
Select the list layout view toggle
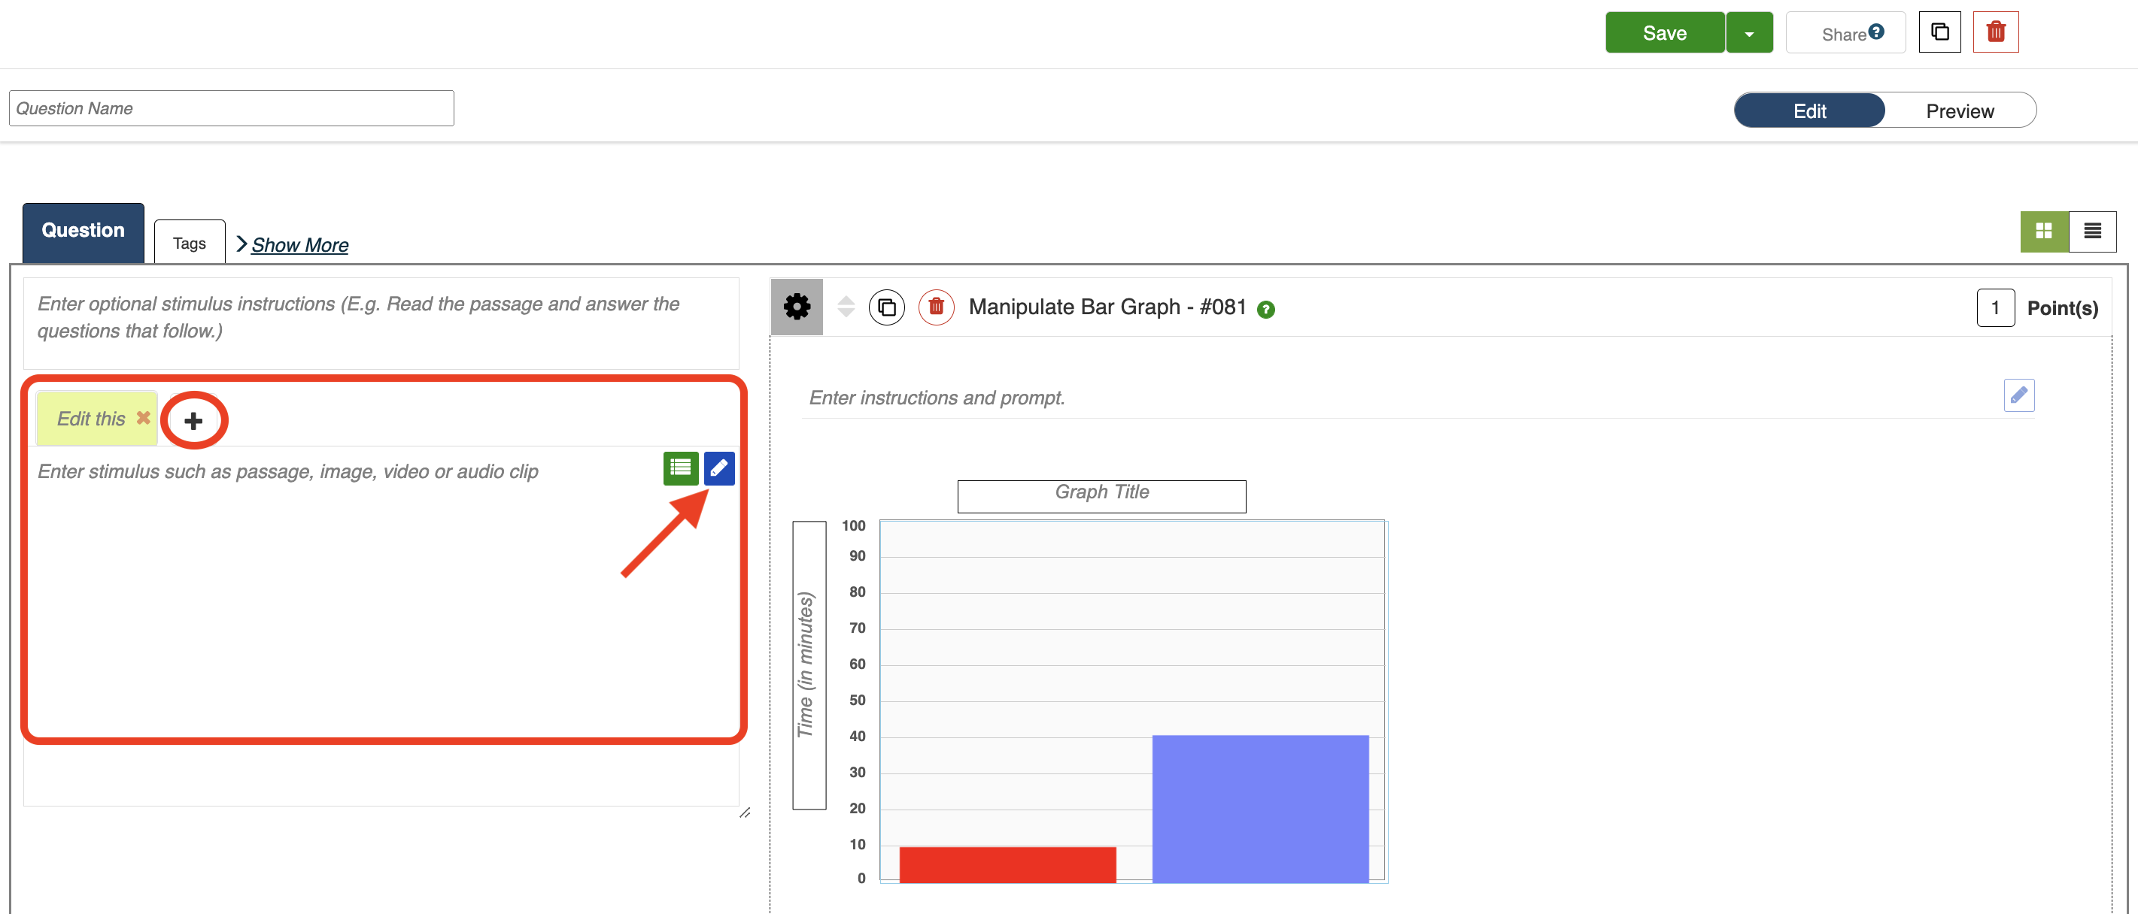[x=2091, y=231]
